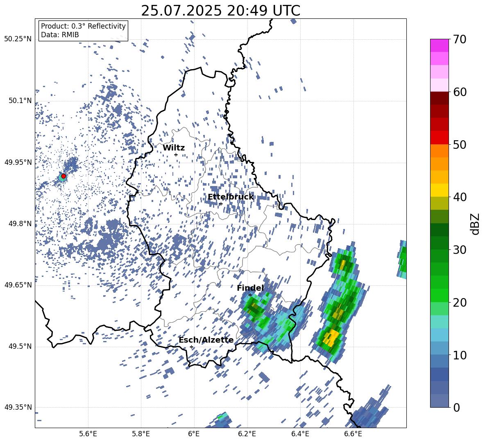Click the colorbar tick label 20
Viewport: 485px width, 442px height.
[460, 302]
